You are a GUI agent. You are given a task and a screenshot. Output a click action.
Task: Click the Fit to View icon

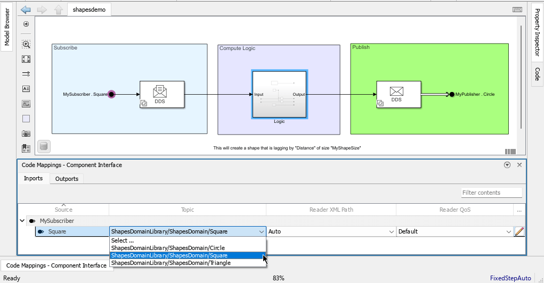pos(26,59)
